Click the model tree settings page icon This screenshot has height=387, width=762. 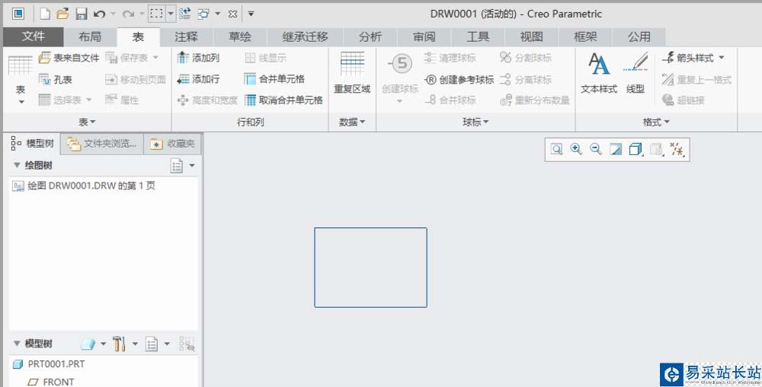(152, 344)
